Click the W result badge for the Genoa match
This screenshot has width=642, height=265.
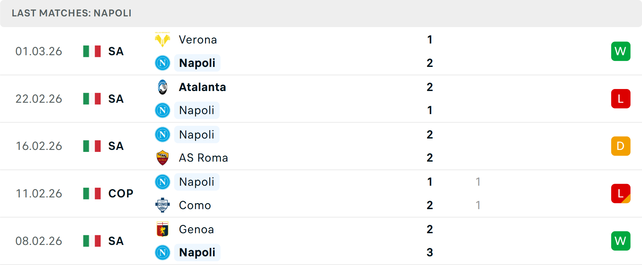[x=621, y=241]
